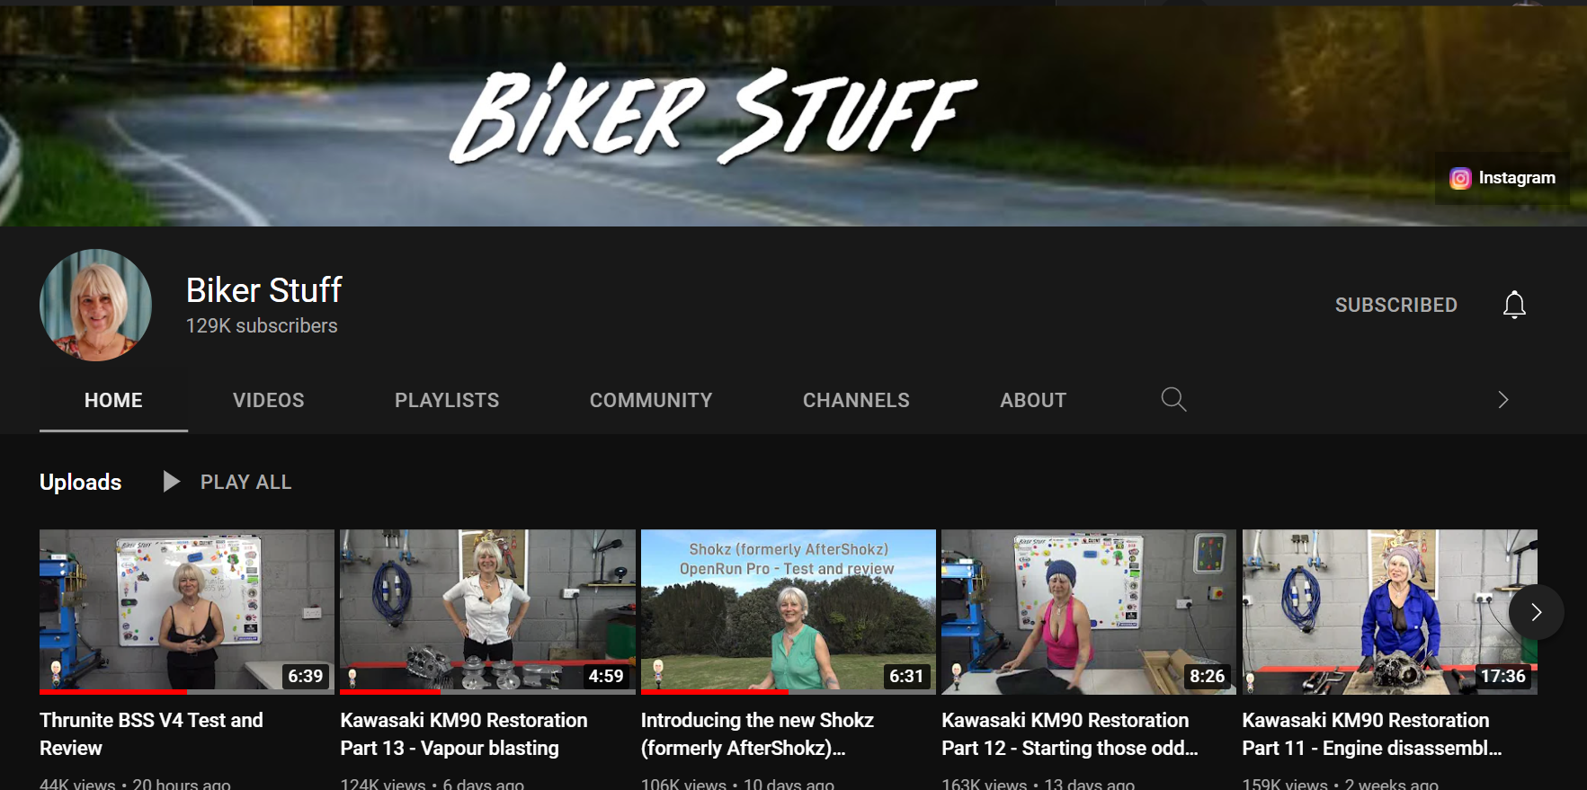
Task: Click the Biker Stuff channel avatar
Action: (x=95, y=305)
